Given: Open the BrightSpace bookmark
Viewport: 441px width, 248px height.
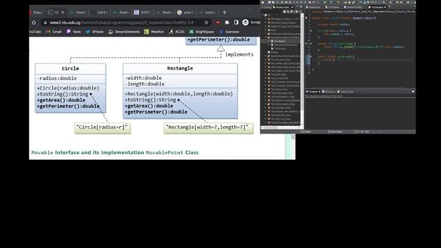Looking at the screenshot, I should (x=202, y=32).
